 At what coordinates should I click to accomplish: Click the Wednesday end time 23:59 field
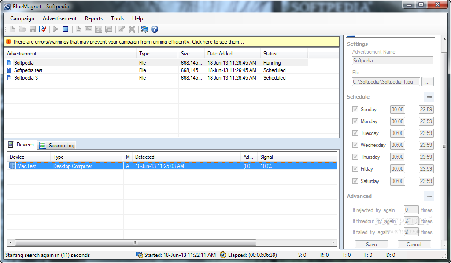coord(426,145)
